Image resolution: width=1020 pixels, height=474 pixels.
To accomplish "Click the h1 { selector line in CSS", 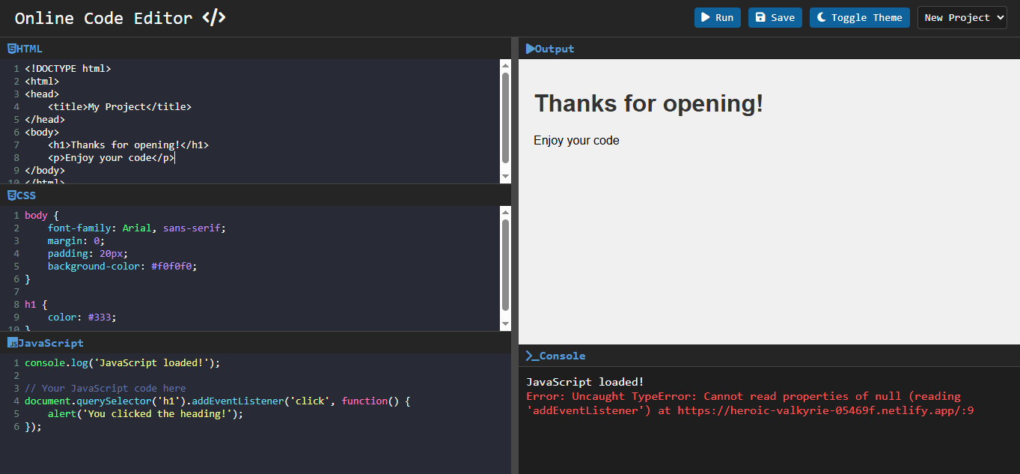I will pyautogui.click(x=36, y=304).
